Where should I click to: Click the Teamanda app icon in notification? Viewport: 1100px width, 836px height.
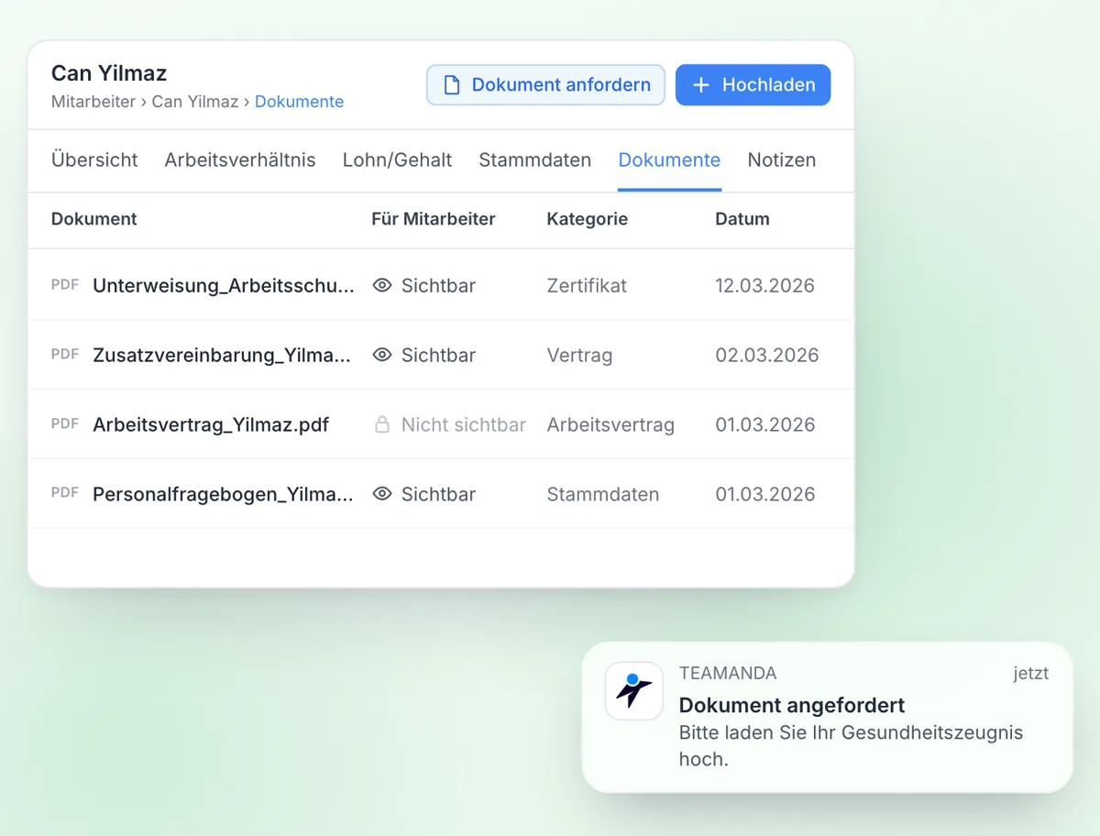click(634, 691)
